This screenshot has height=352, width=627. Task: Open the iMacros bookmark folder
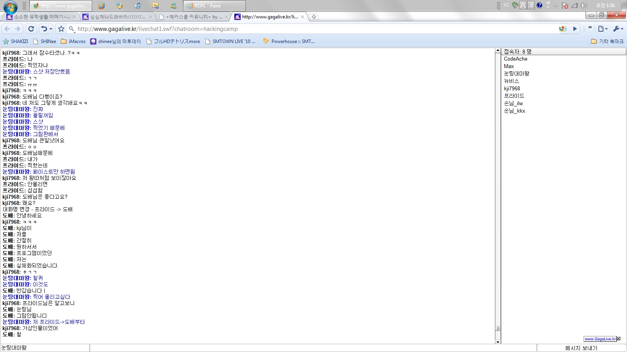73,41
